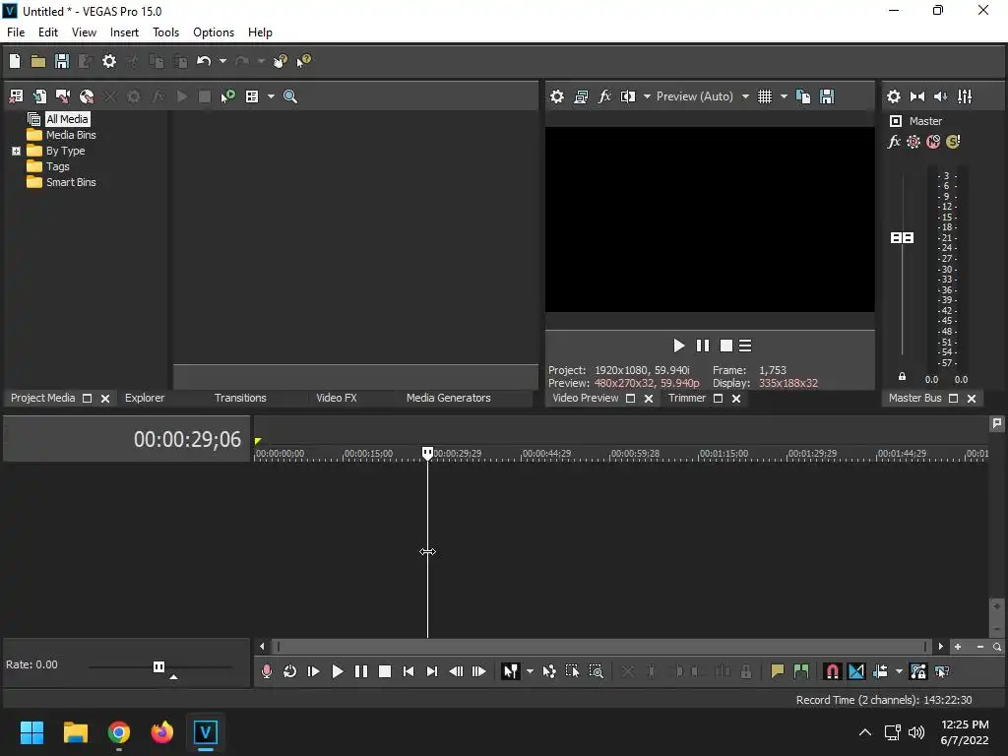Open Master FX button
Viewport: 1008px width, 756px height.
pos(894,142)
